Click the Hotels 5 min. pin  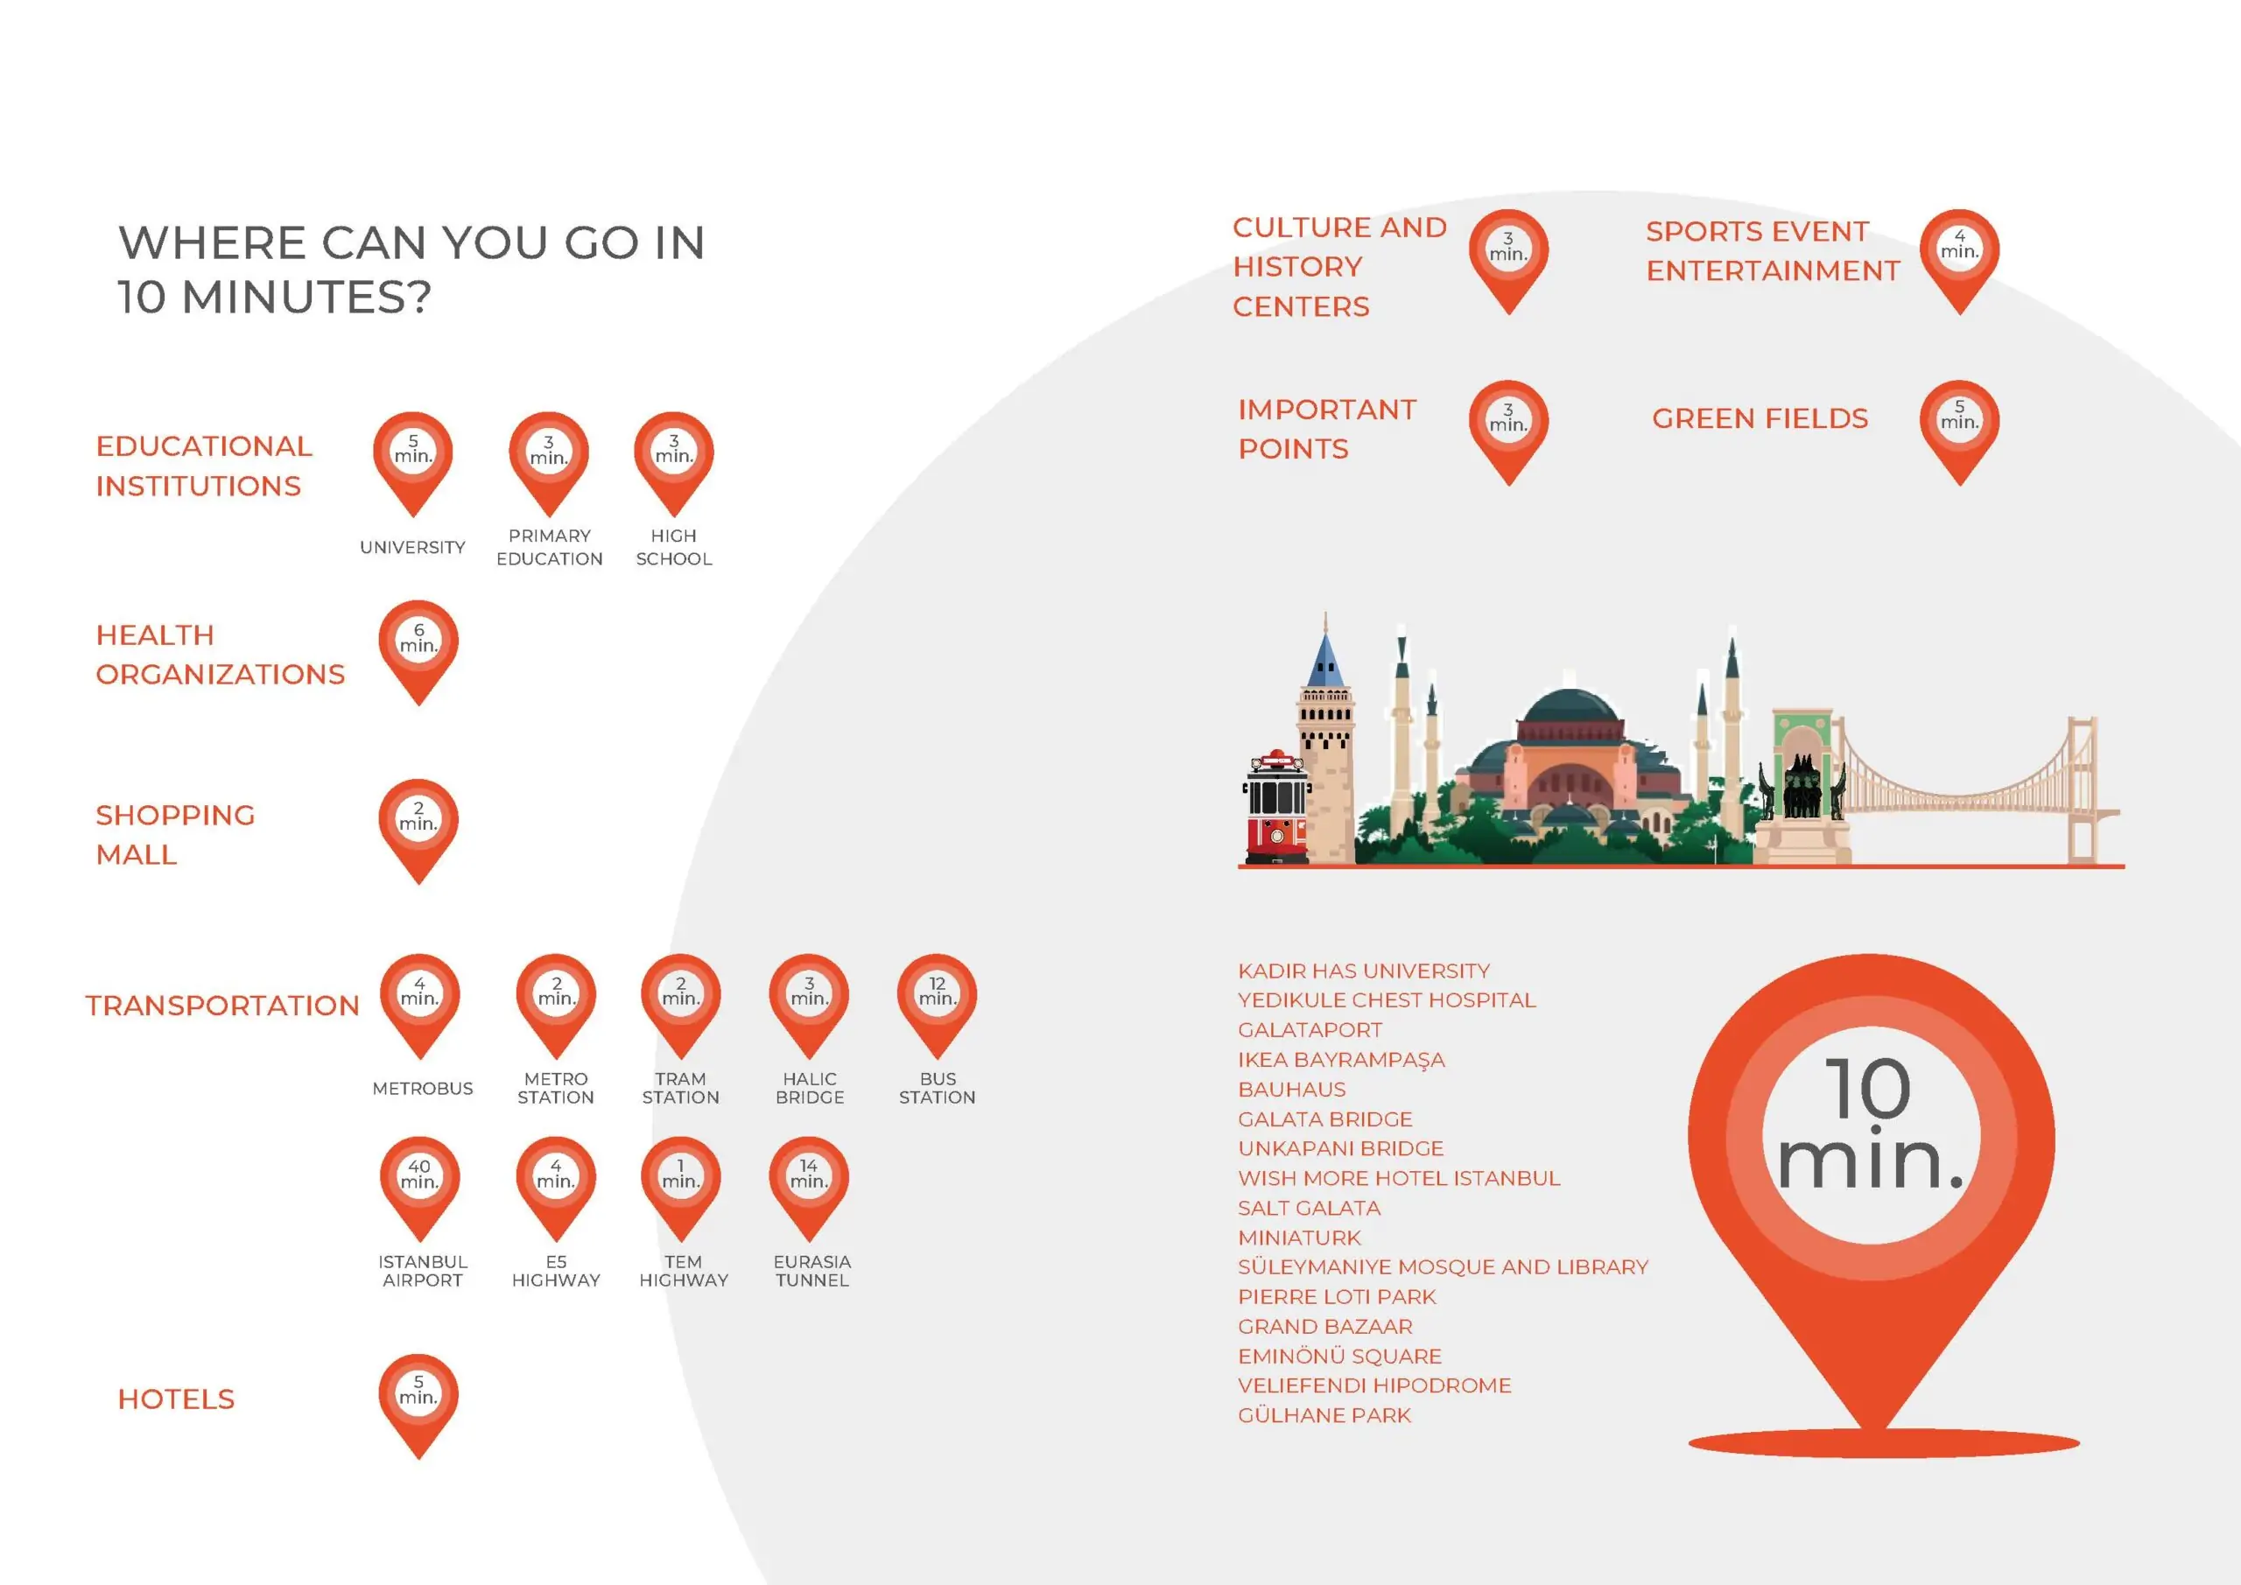pyautogui.click(x=418, y=1406)
